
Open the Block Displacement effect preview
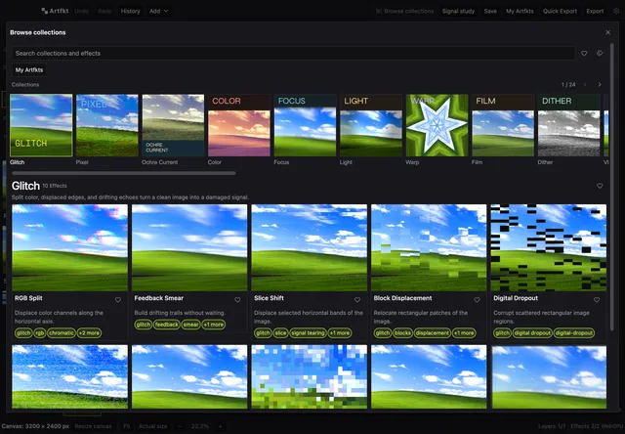[429, 247]
